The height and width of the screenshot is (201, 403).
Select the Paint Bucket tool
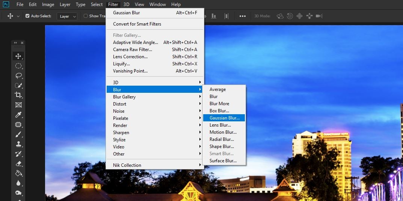(x=18, y=173)
